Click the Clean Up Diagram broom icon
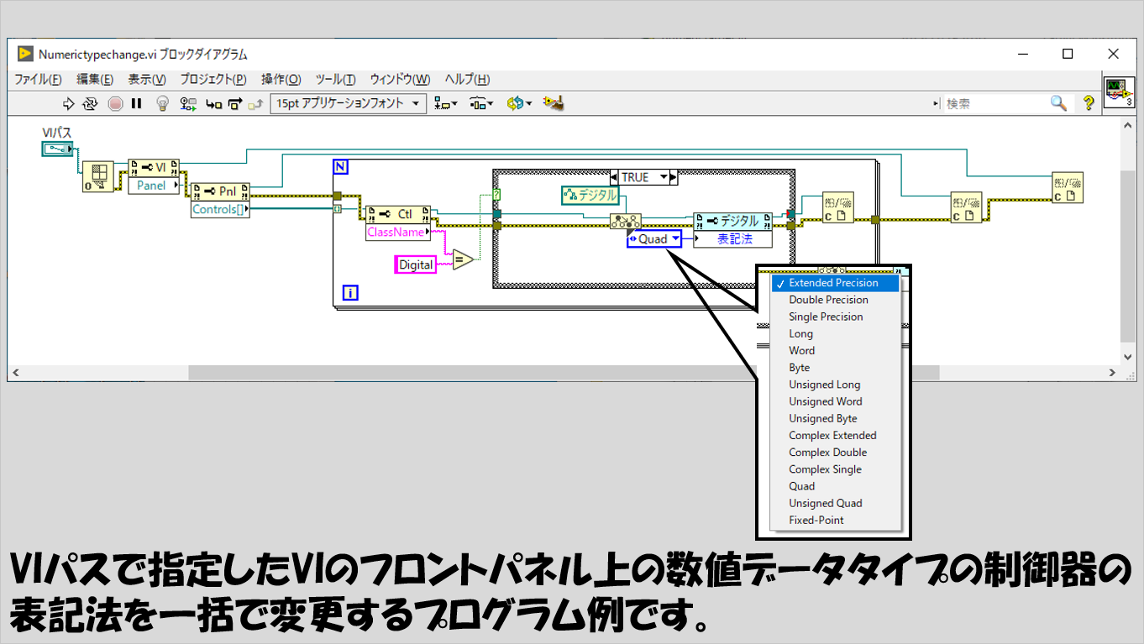Viewport: 1144px width, 644px height. (552, 103)
